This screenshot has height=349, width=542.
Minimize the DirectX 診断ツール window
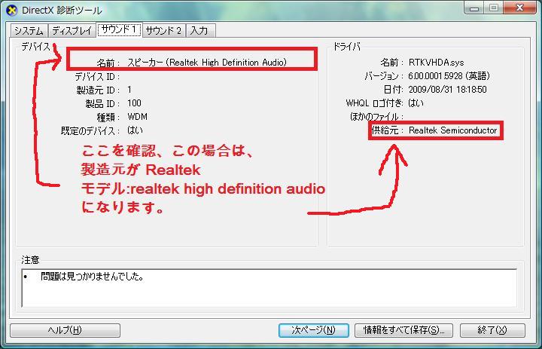click(474, 8)
